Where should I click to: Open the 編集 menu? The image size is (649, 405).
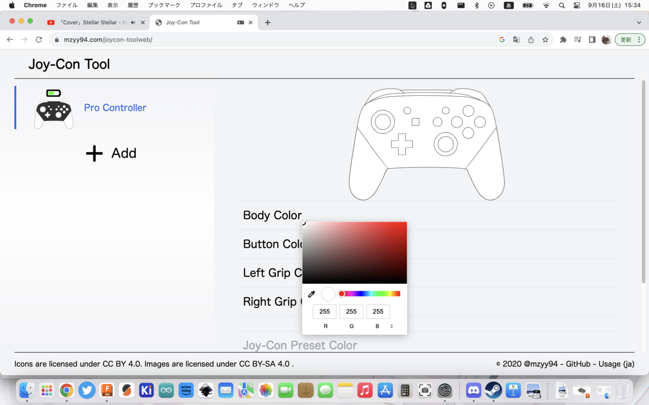click(92, 5)
